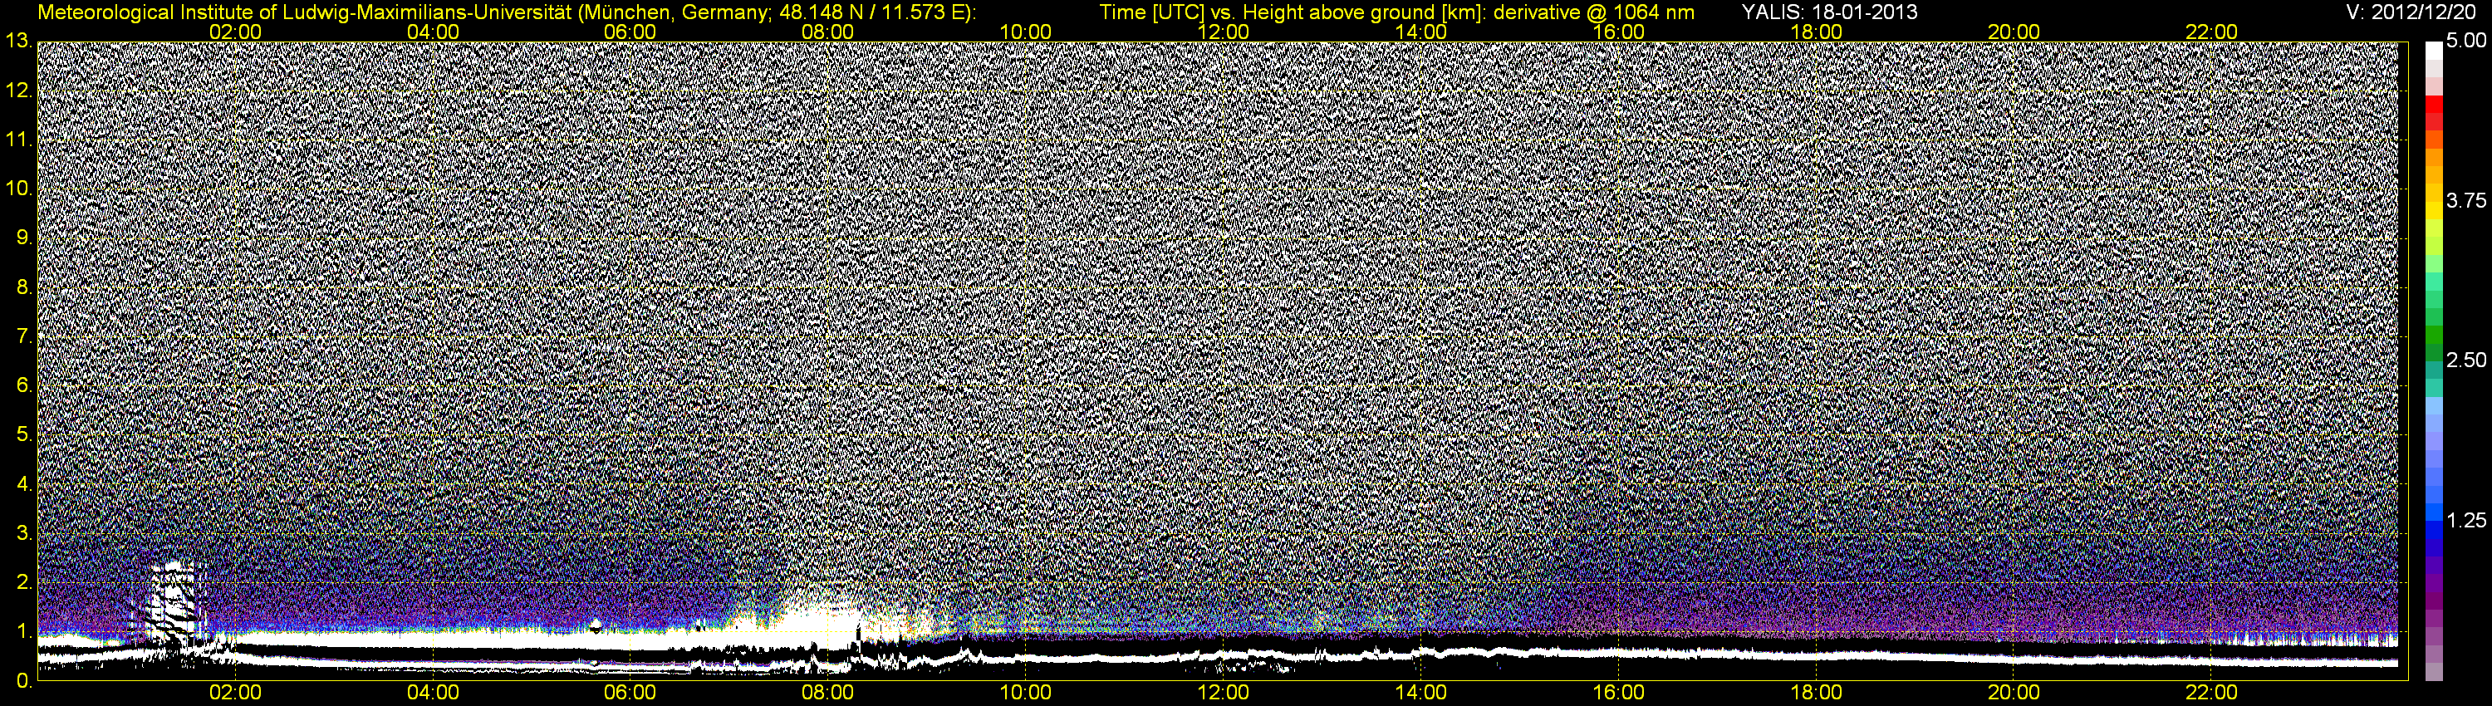Click the 06:00 label on the top time axis
The height and width of the screenshot is (706, 2492).
630,32
